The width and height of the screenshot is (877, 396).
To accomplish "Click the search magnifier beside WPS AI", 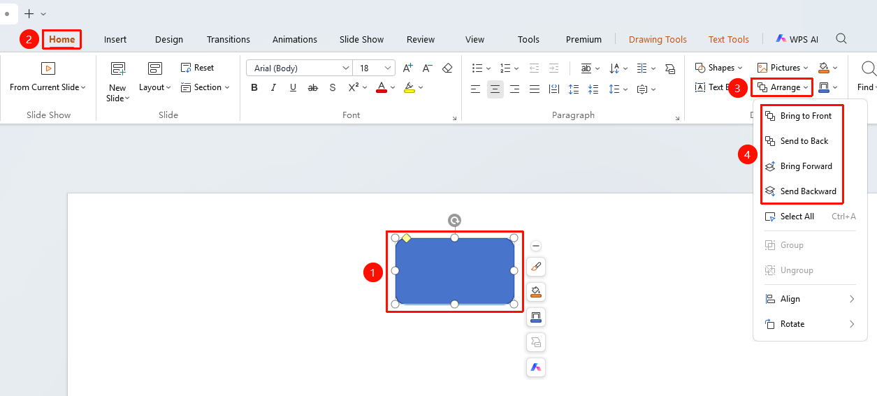I will tap(841, 39).
